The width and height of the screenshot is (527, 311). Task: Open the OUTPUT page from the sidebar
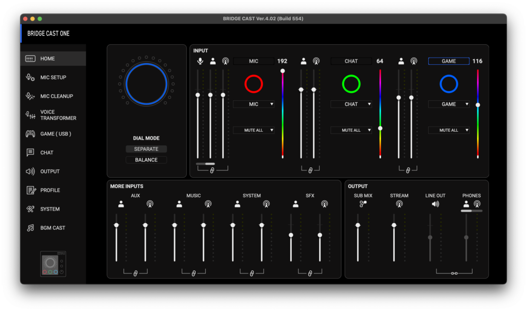tap(53, 171)
